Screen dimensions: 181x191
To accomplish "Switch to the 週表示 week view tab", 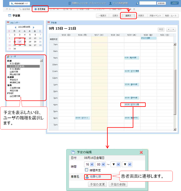I will [128, 16].
